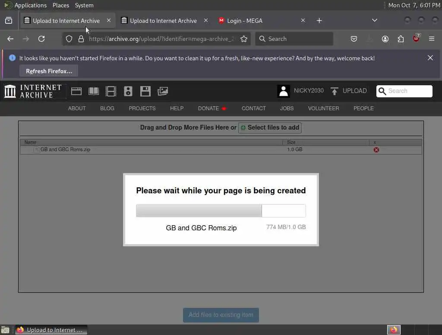Dismiss the Firefox refresh notification bar
The width and height of the screenshot is (442, 335).
[430, 58]
